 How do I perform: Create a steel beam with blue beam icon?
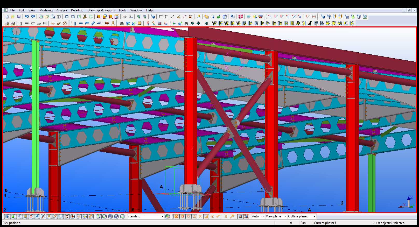coord(81,23)
